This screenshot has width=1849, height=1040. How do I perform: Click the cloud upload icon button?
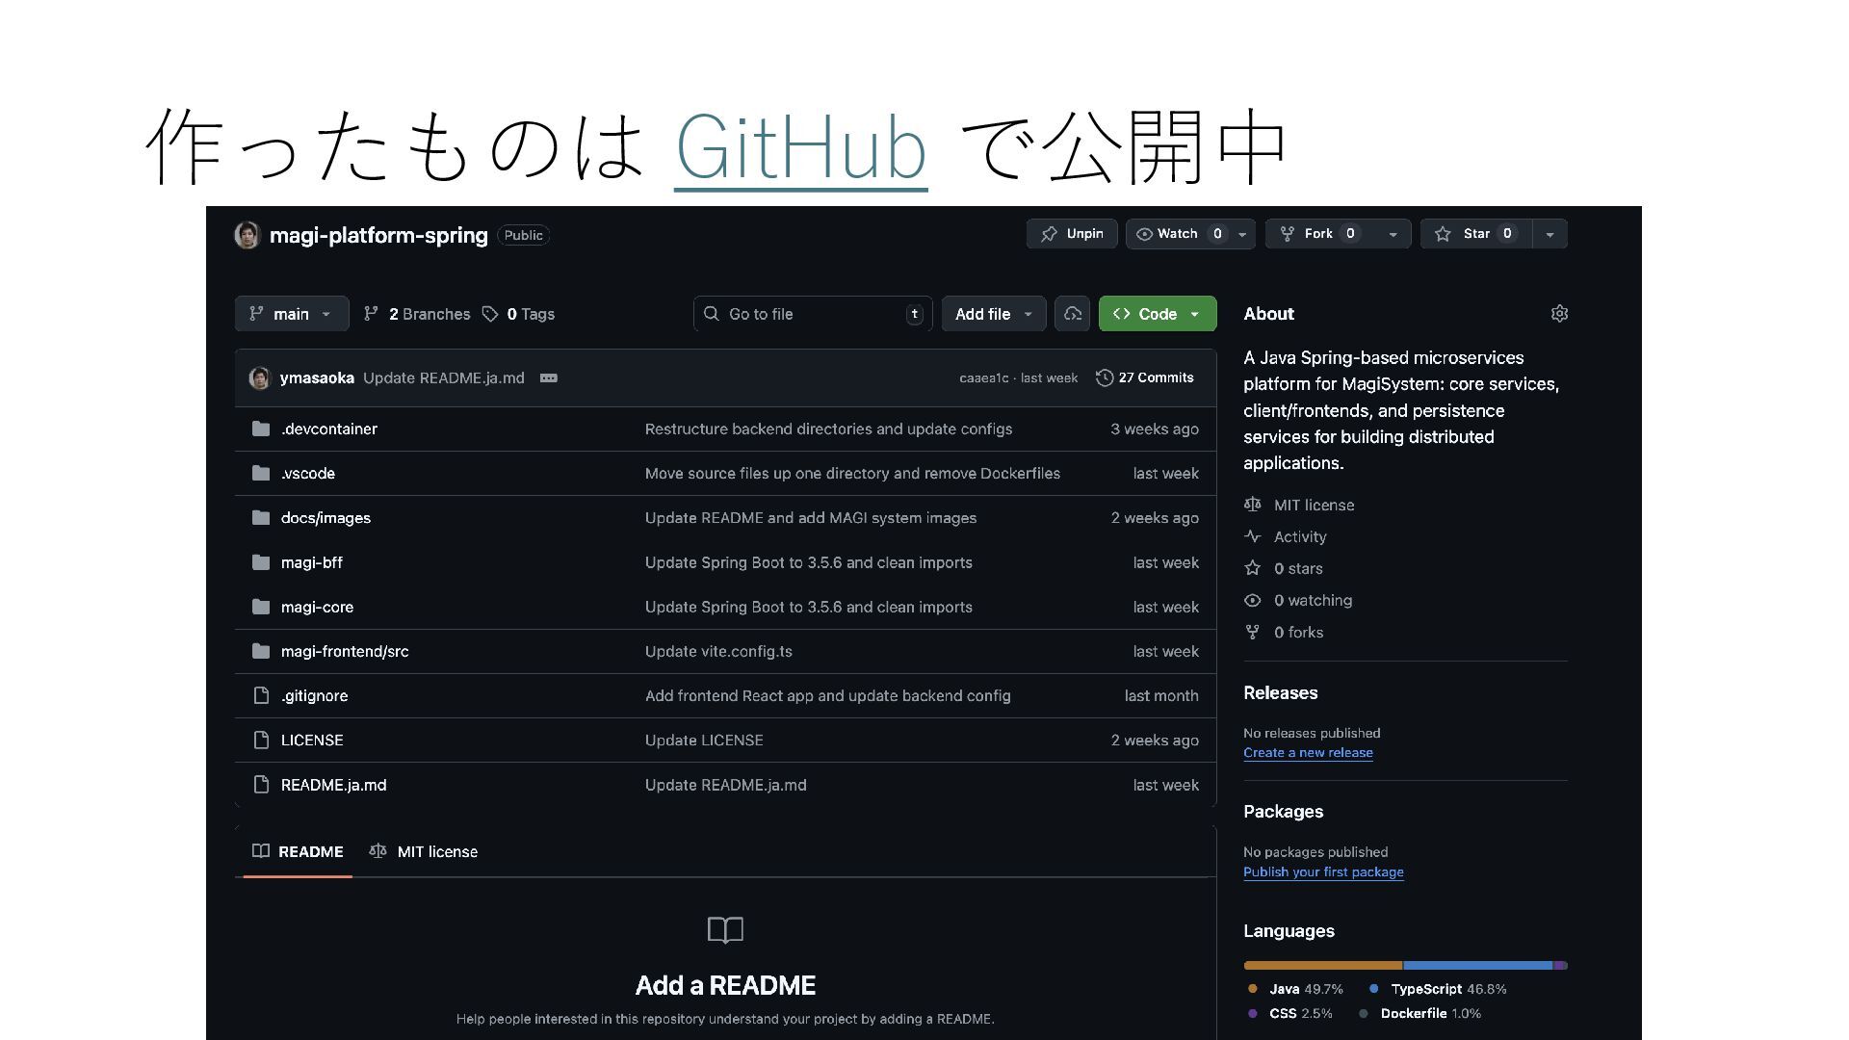click(1072, 314)
